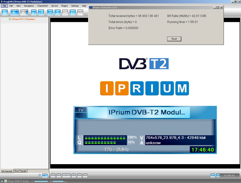Open the Edit menu
The height and width of the screenshot is (183, 241).
11,6
